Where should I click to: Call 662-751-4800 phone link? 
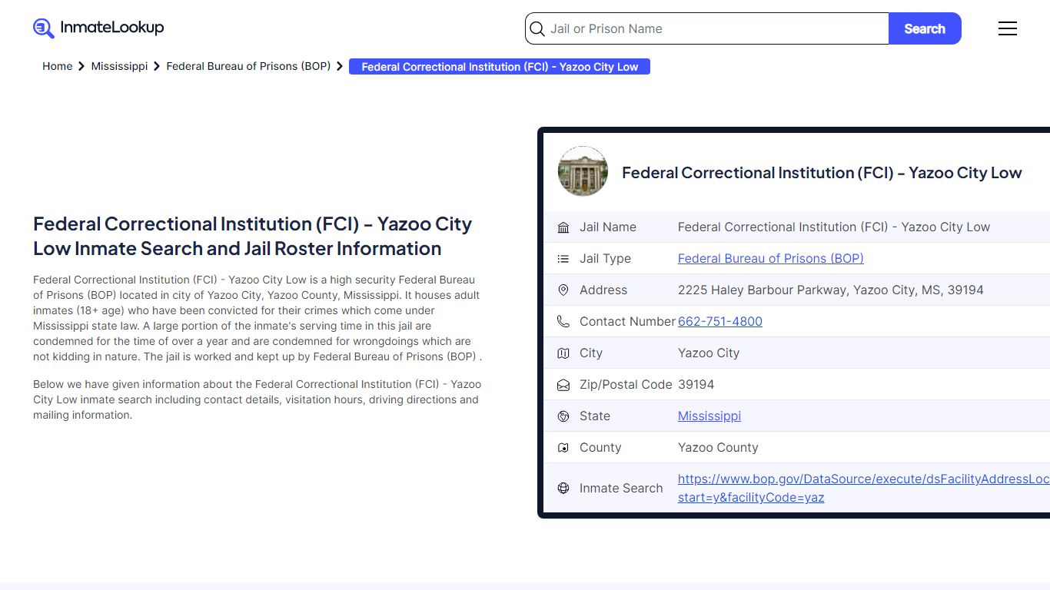[720, 322]
